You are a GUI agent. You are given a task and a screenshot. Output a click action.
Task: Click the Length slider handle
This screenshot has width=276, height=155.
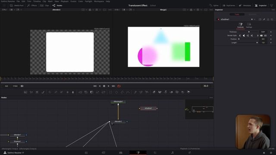pyautogui.click(x=257, y=43)
